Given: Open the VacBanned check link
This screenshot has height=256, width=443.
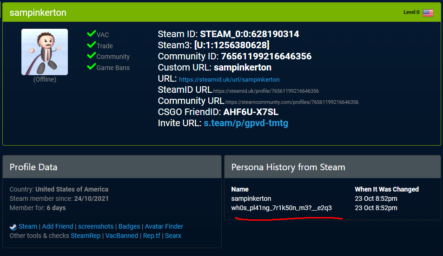Looking at the screenshot, I should tap(122, 236).
